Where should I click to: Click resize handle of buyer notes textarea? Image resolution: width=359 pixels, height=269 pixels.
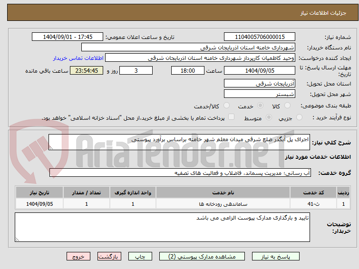(x=17, y=240)
